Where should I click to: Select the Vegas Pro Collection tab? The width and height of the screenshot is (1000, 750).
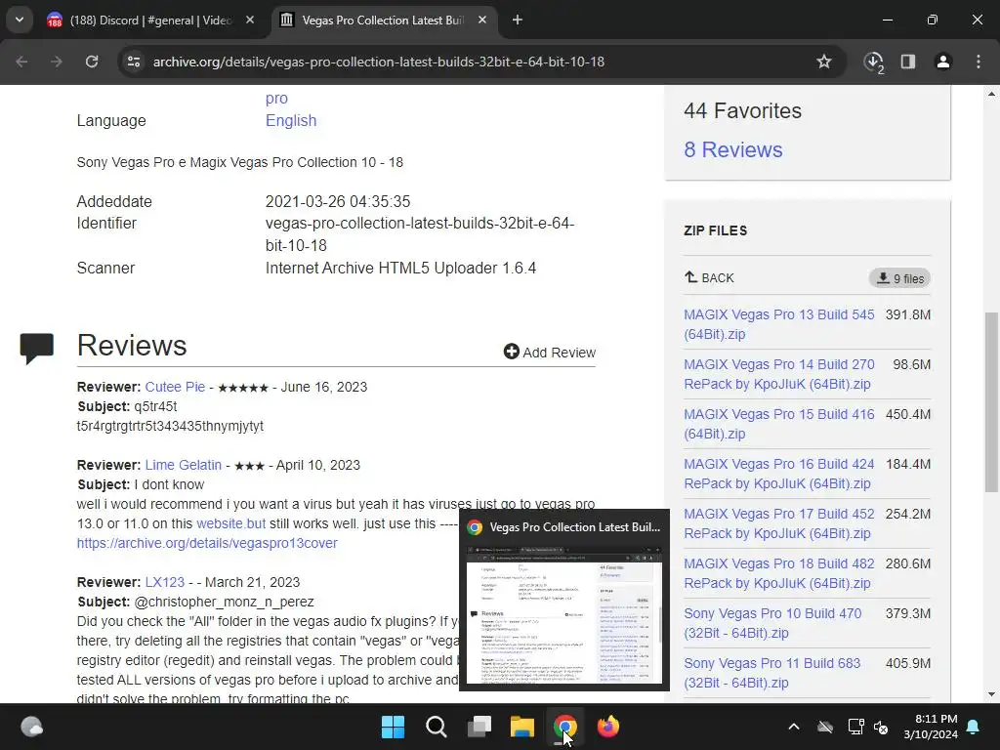[x=383, y=21]
